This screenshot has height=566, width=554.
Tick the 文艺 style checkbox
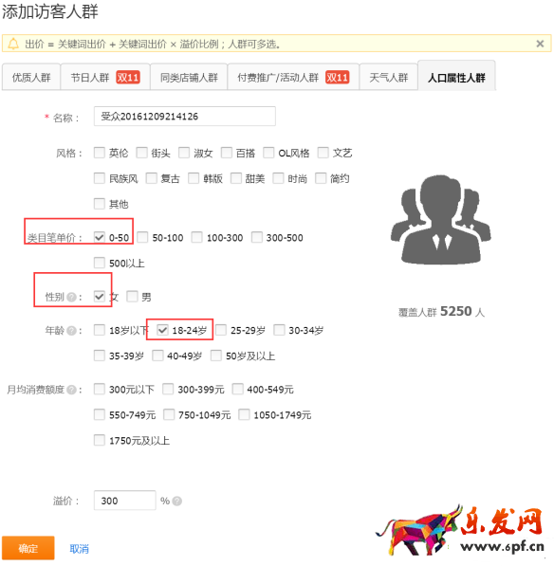point(323,153)
